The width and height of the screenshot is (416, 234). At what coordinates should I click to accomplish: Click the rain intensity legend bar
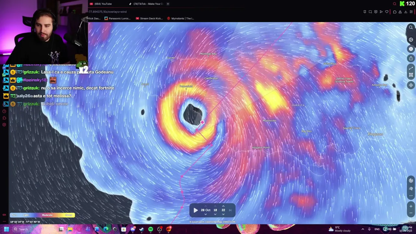[x=43, y=215]
